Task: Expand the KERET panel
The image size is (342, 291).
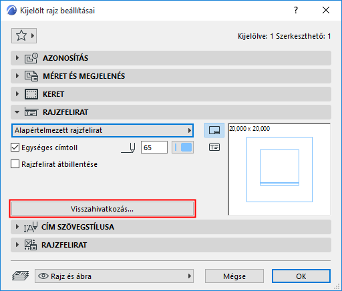Action: 171,94
